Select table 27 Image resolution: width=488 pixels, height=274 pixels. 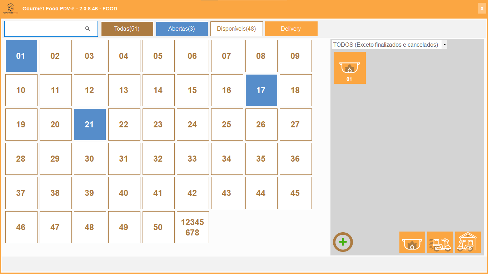296,125
